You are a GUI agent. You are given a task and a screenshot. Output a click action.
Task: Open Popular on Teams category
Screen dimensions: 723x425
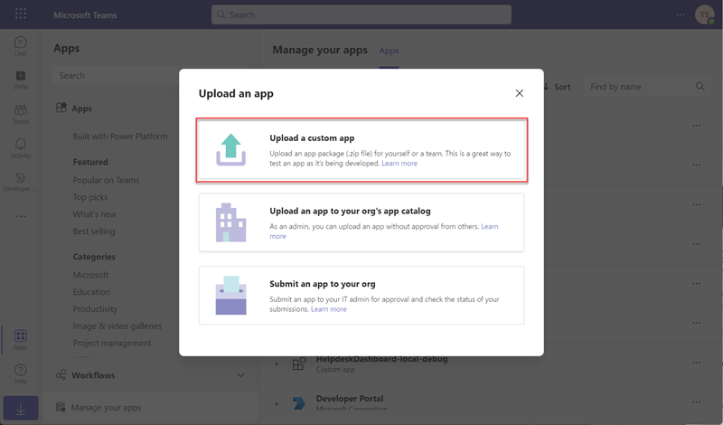coord(106,181)
